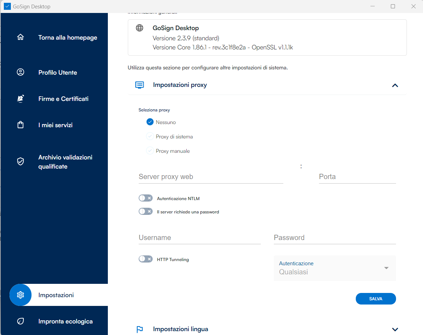The width and height of the screenshot is (423, 335).
Task: Click the Firme e Certificati pen icon
Action: (20, 98)
